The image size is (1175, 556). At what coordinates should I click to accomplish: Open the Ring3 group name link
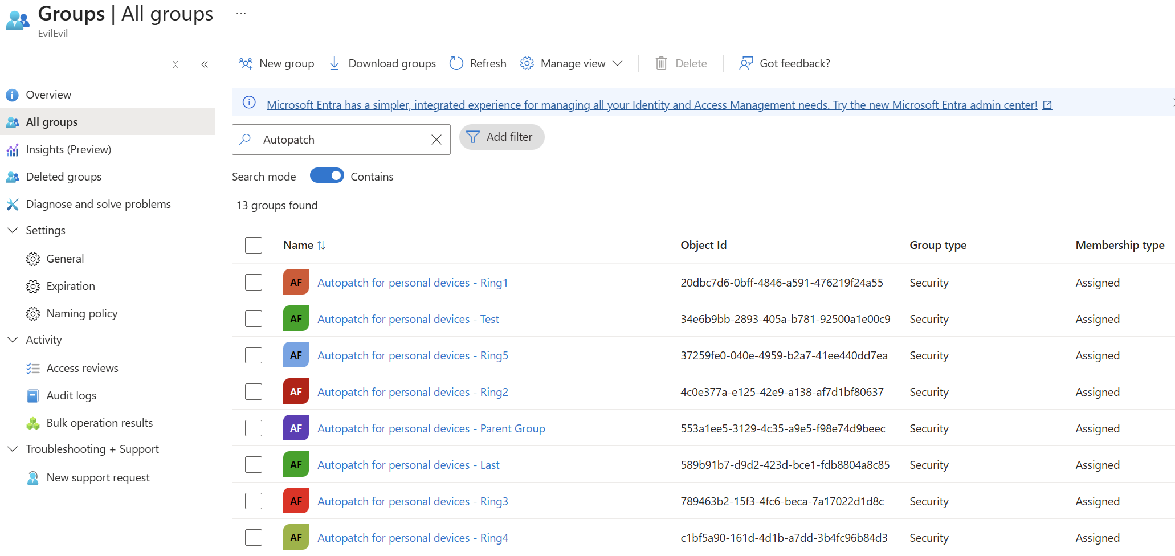click(413, 501)
